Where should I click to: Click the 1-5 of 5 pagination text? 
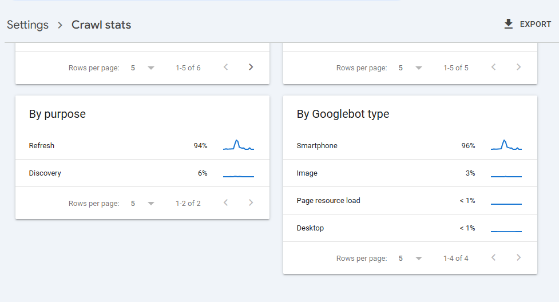[455, 67]
